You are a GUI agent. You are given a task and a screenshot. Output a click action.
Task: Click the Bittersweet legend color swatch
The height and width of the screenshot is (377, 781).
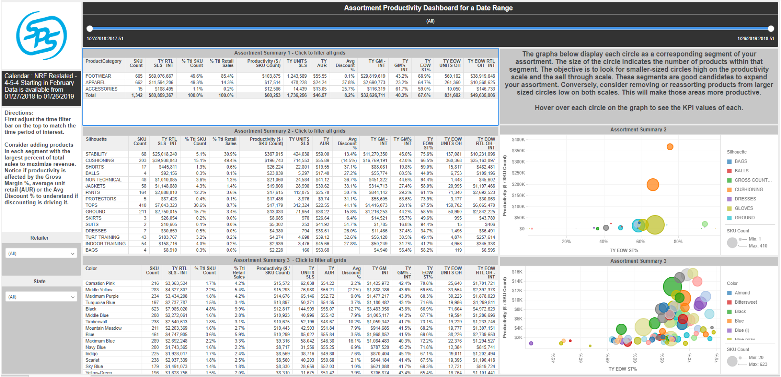click(729, 302)
